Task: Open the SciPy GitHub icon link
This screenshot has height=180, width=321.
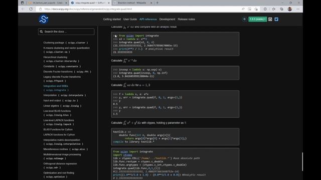Action: [x=270, y=19]
